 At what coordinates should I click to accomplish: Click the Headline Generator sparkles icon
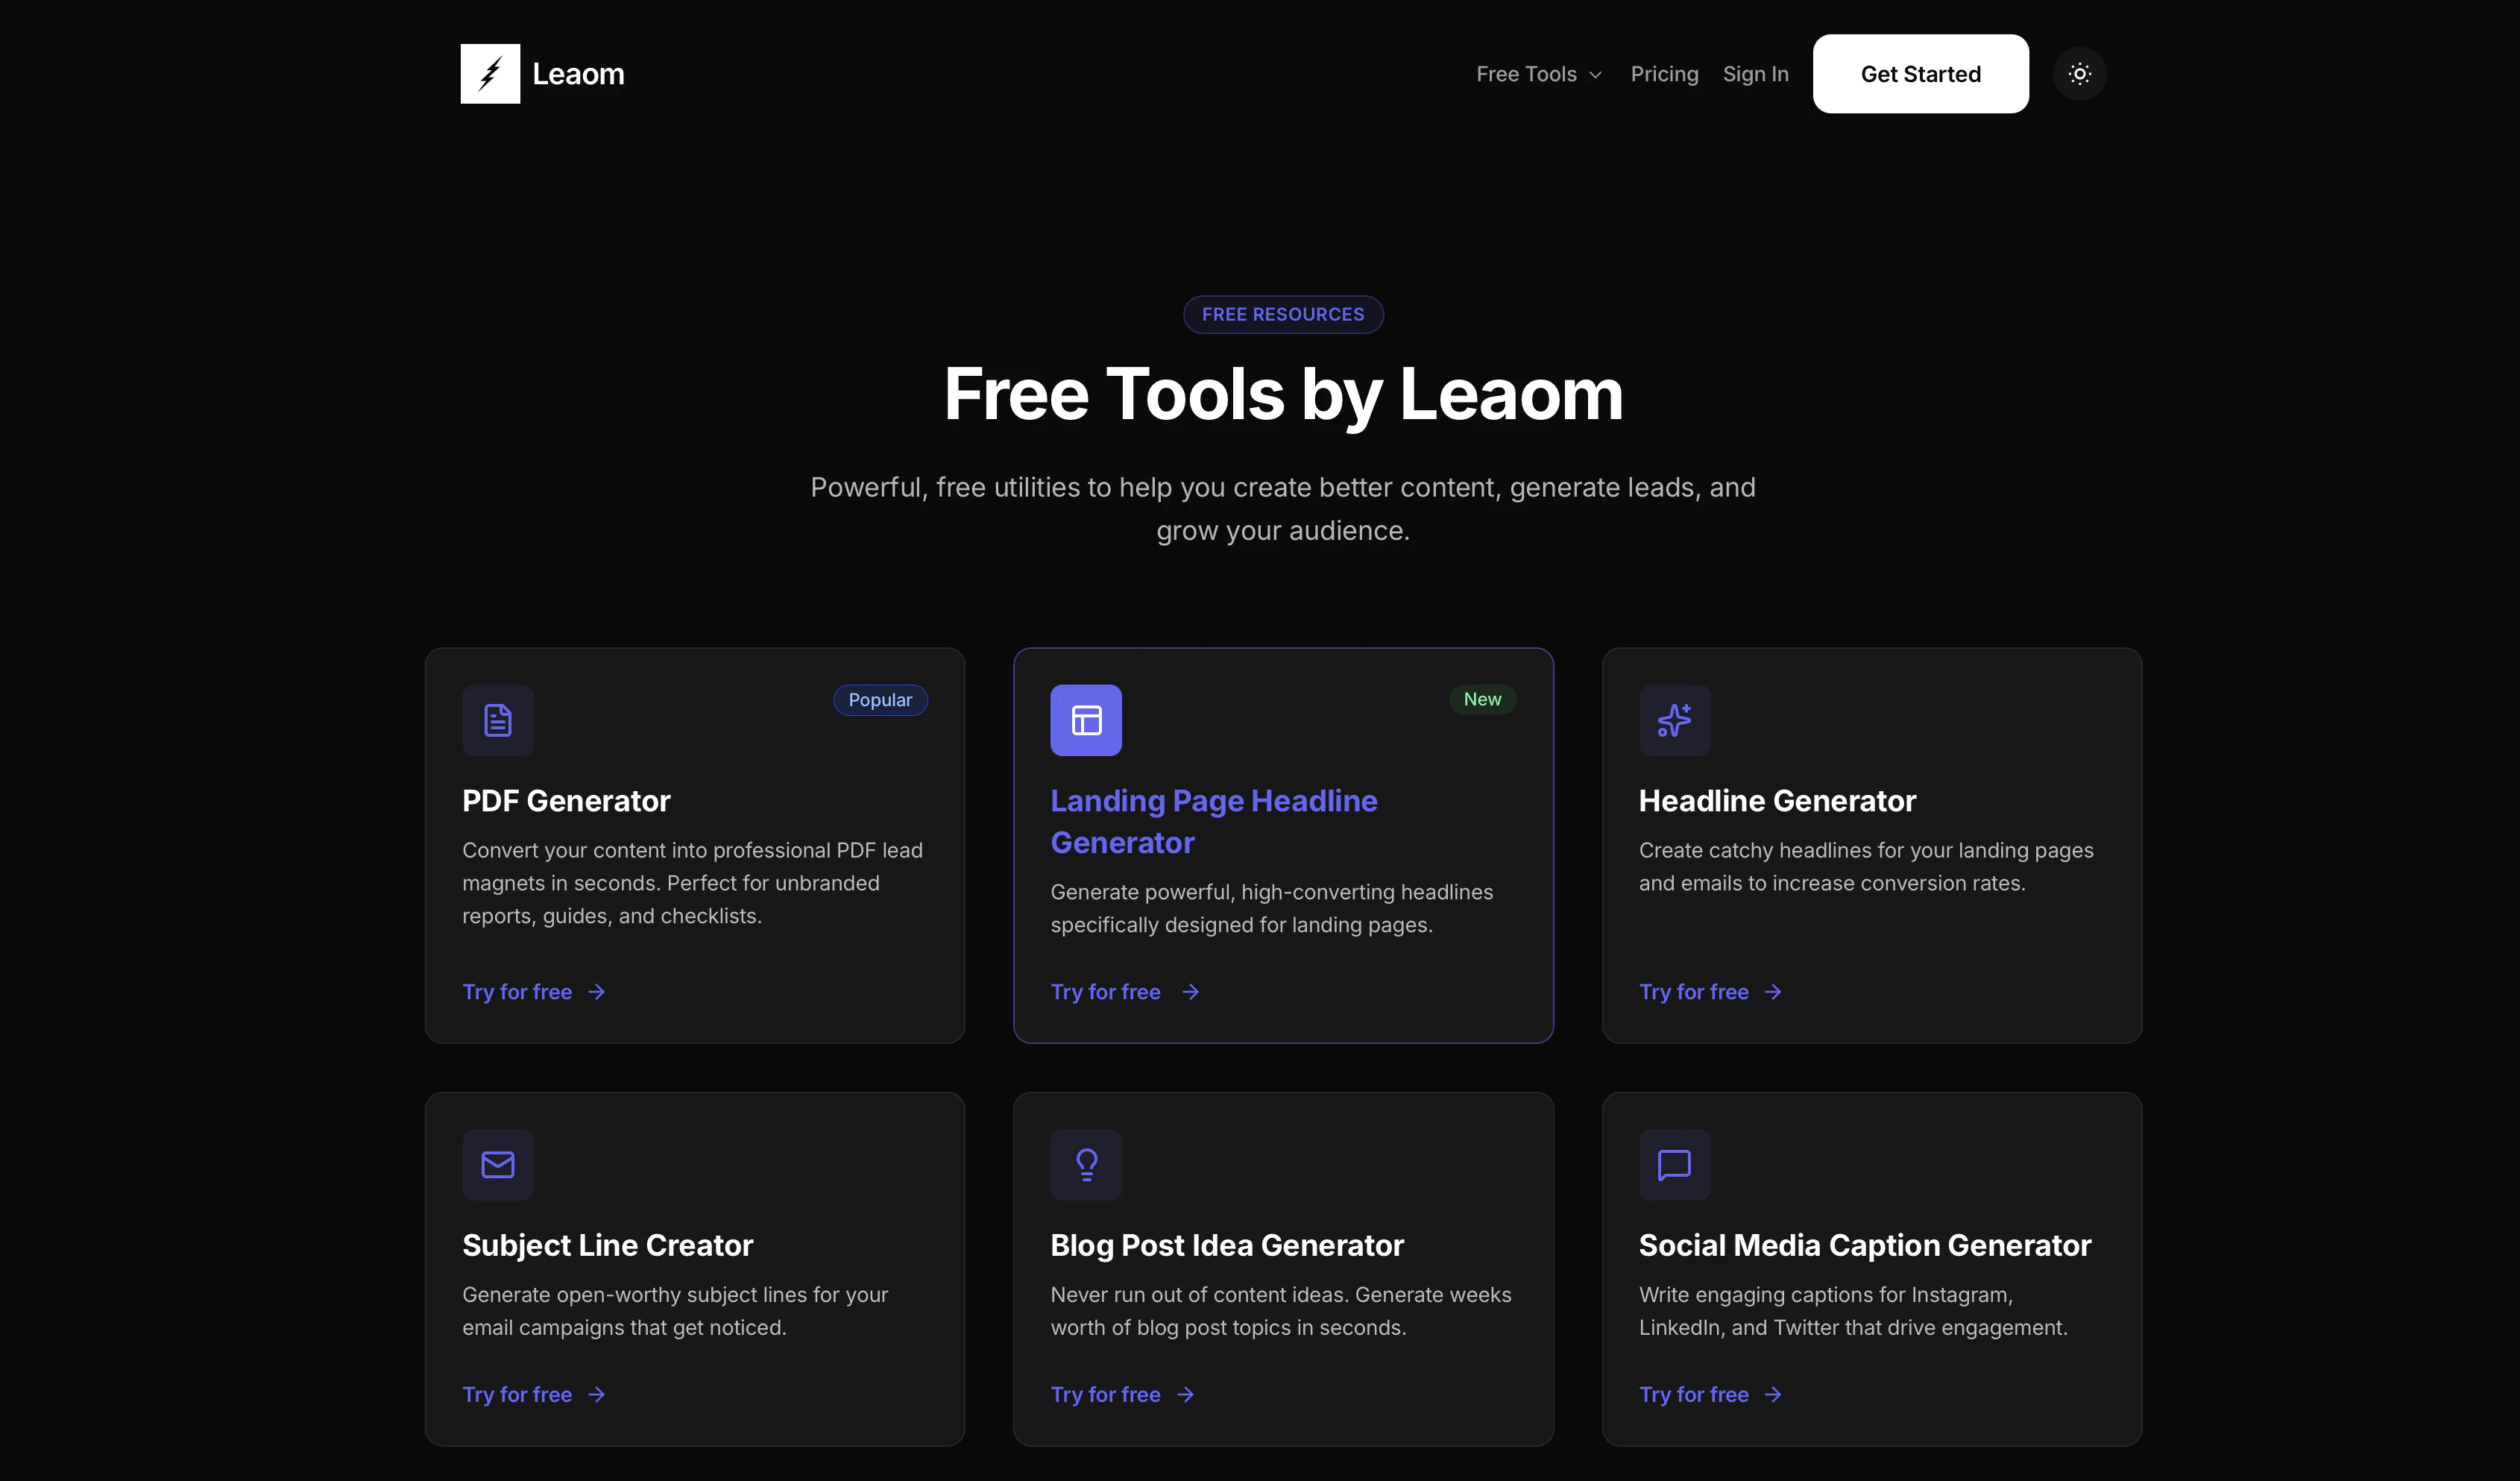1674,720
